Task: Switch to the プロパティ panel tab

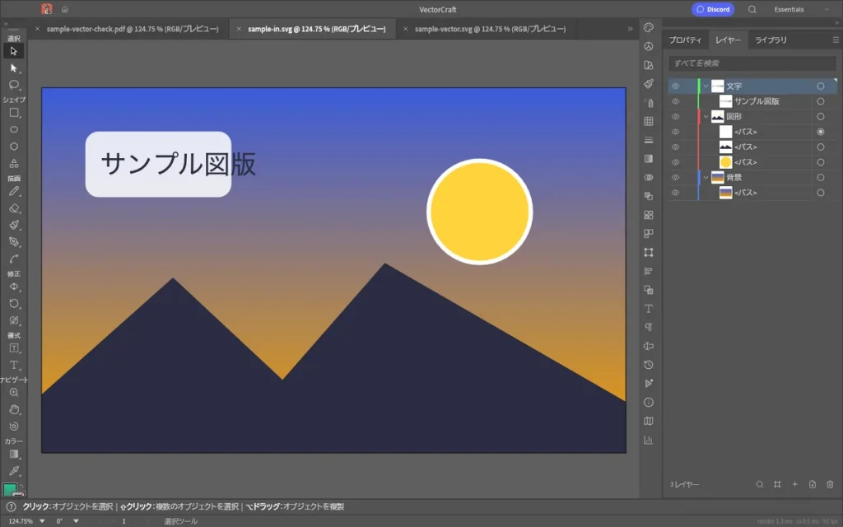Action: point(685,40)
